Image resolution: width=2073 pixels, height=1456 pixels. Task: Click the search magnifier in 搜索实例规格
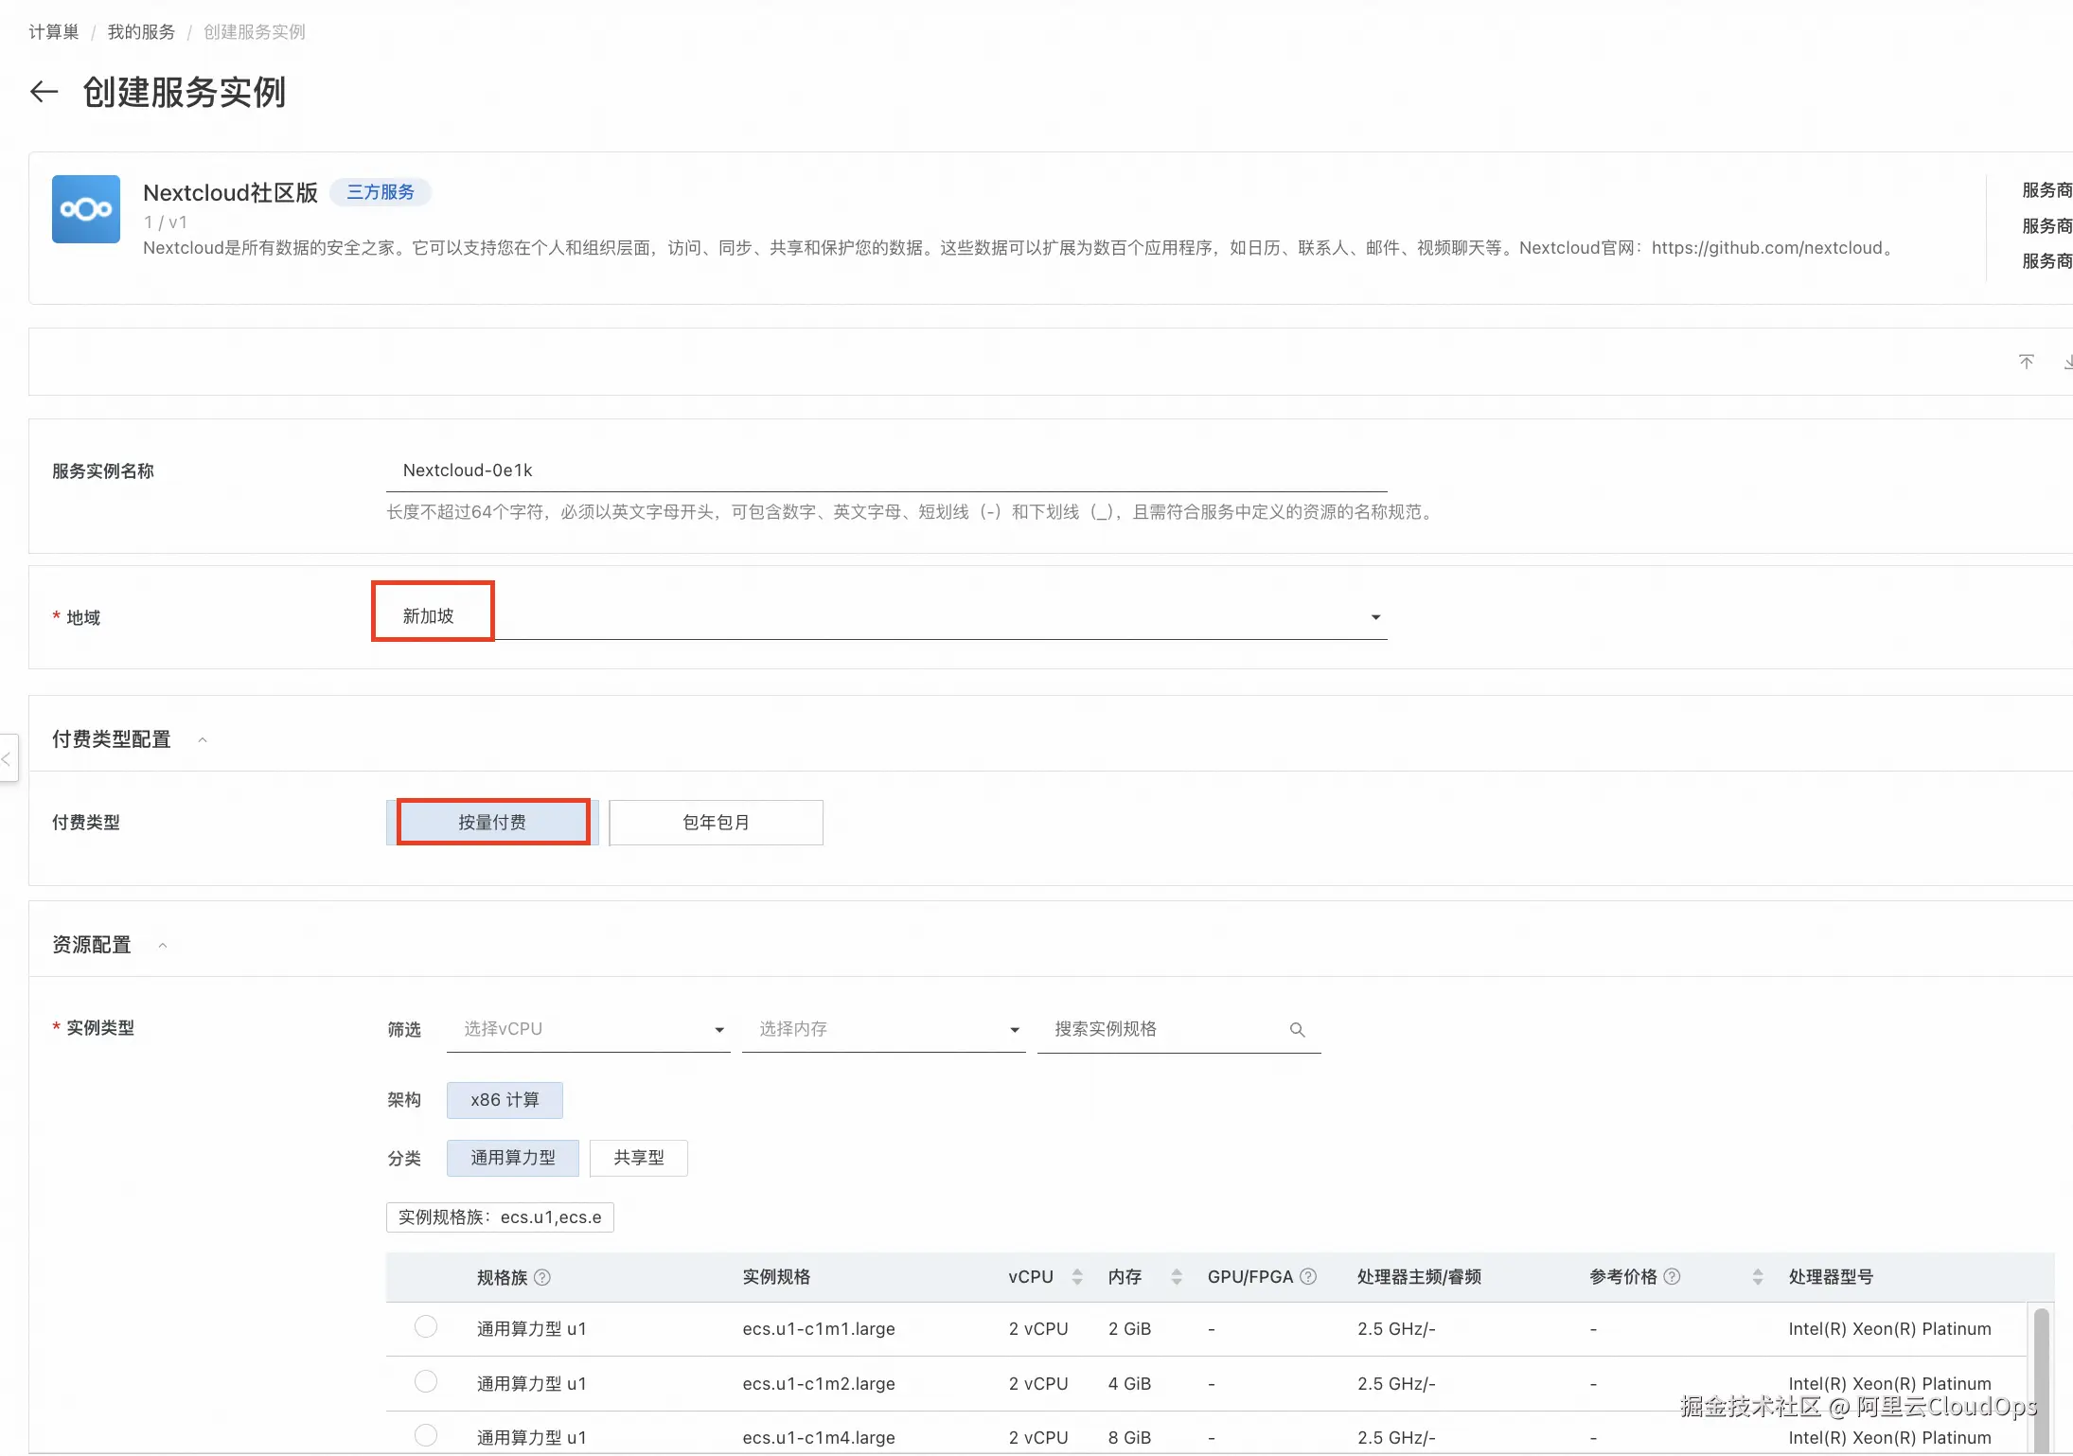point(1297,1030)
